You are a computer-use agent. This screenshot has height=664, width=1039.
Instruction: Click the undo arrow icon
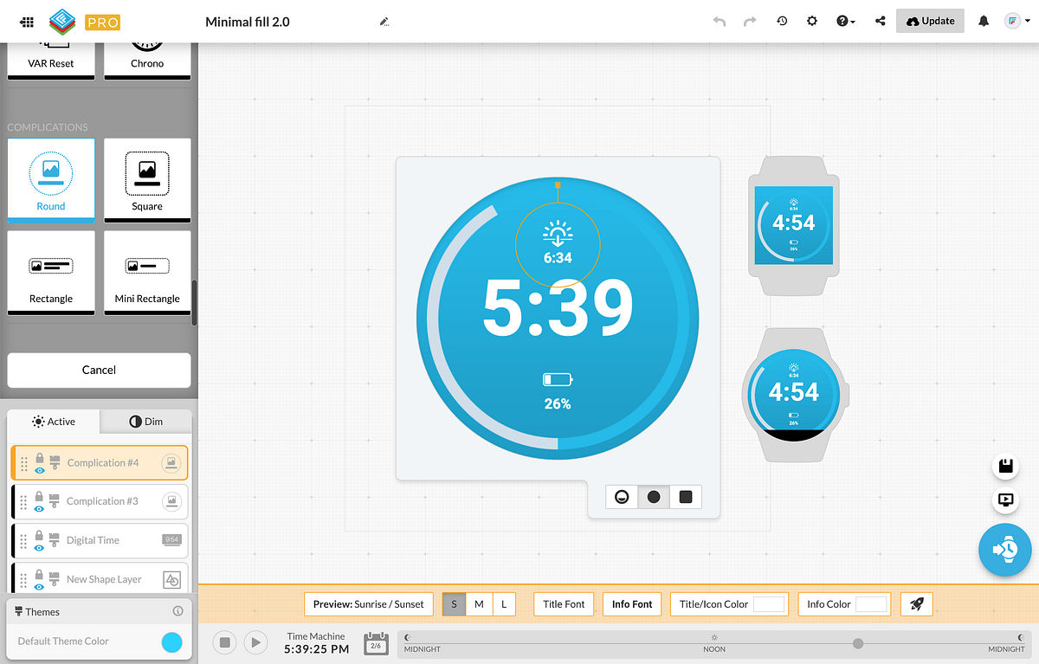click(x=720, y=22)
